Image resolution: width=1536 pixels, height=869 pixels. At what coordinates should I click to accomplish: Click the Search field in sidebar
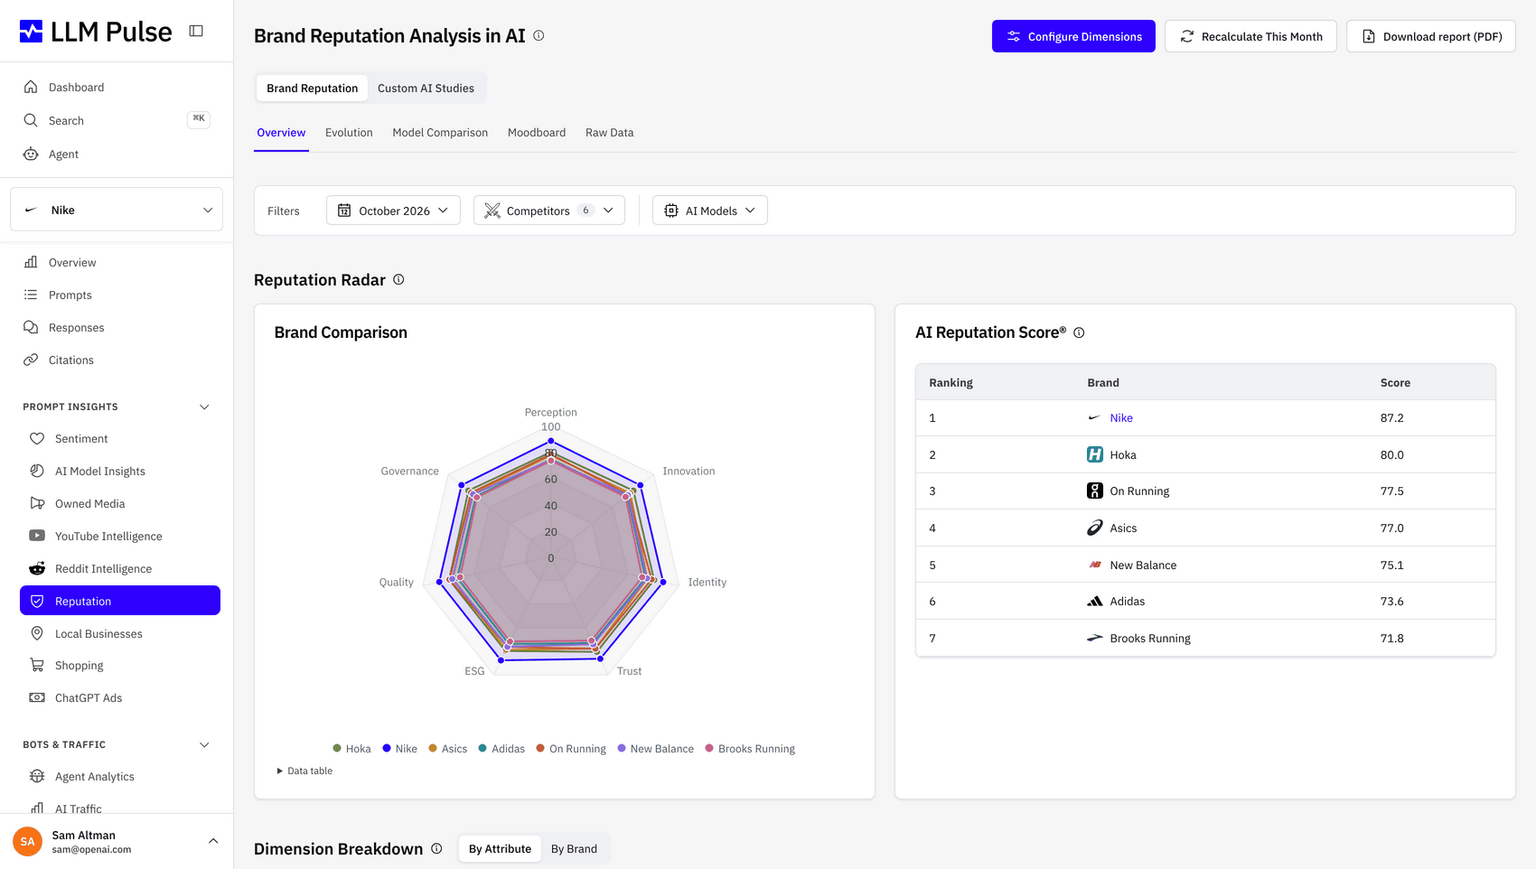point(117,120)
